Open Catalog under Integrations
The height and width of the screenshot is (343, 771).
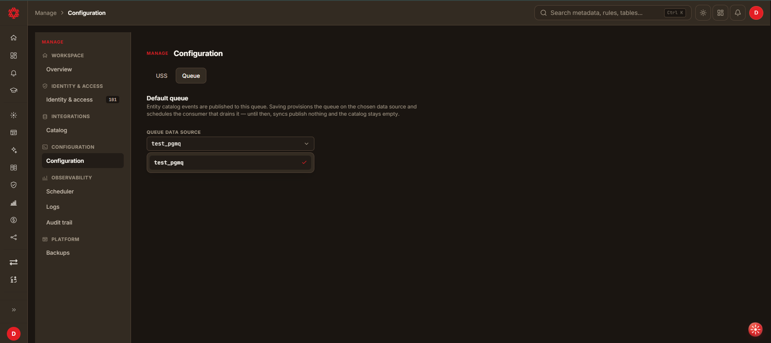click(x=83, y=130)
